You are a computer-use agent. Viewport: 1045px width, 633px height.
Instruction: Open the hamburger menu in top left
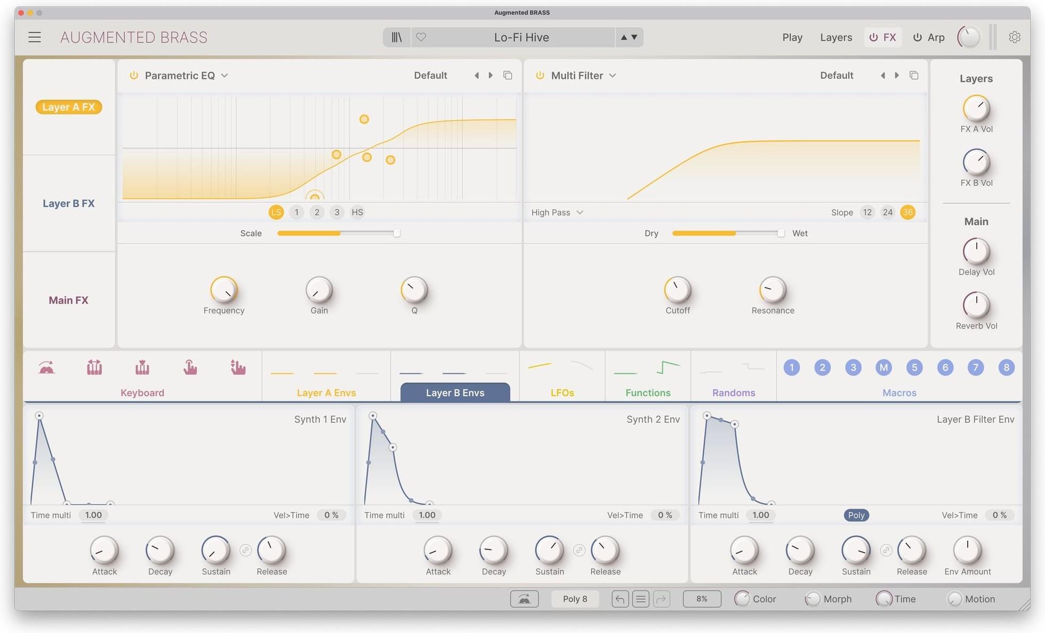point(34,37)
